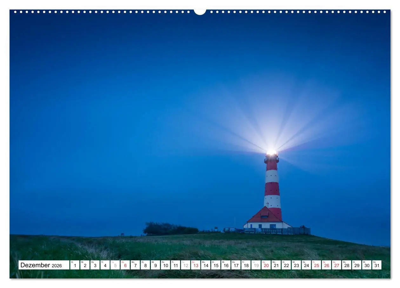Choose the grey Saturday 19 cell
This screenshot has width=400, height=288.
coord(256,265)
